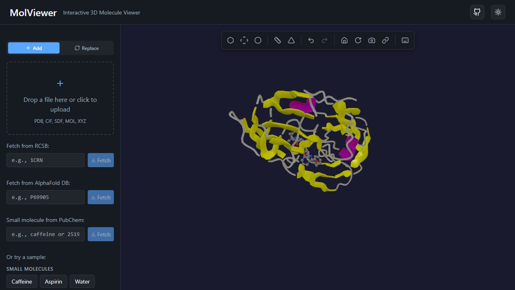515x290 pixels.
Task: Switch to Replace mode
Action: pos(87,48)
